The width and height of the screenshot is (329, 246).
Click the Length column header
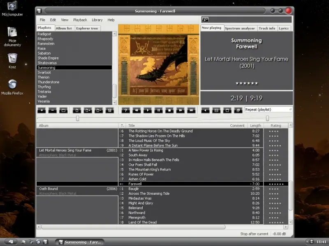[x=255, y=125]
